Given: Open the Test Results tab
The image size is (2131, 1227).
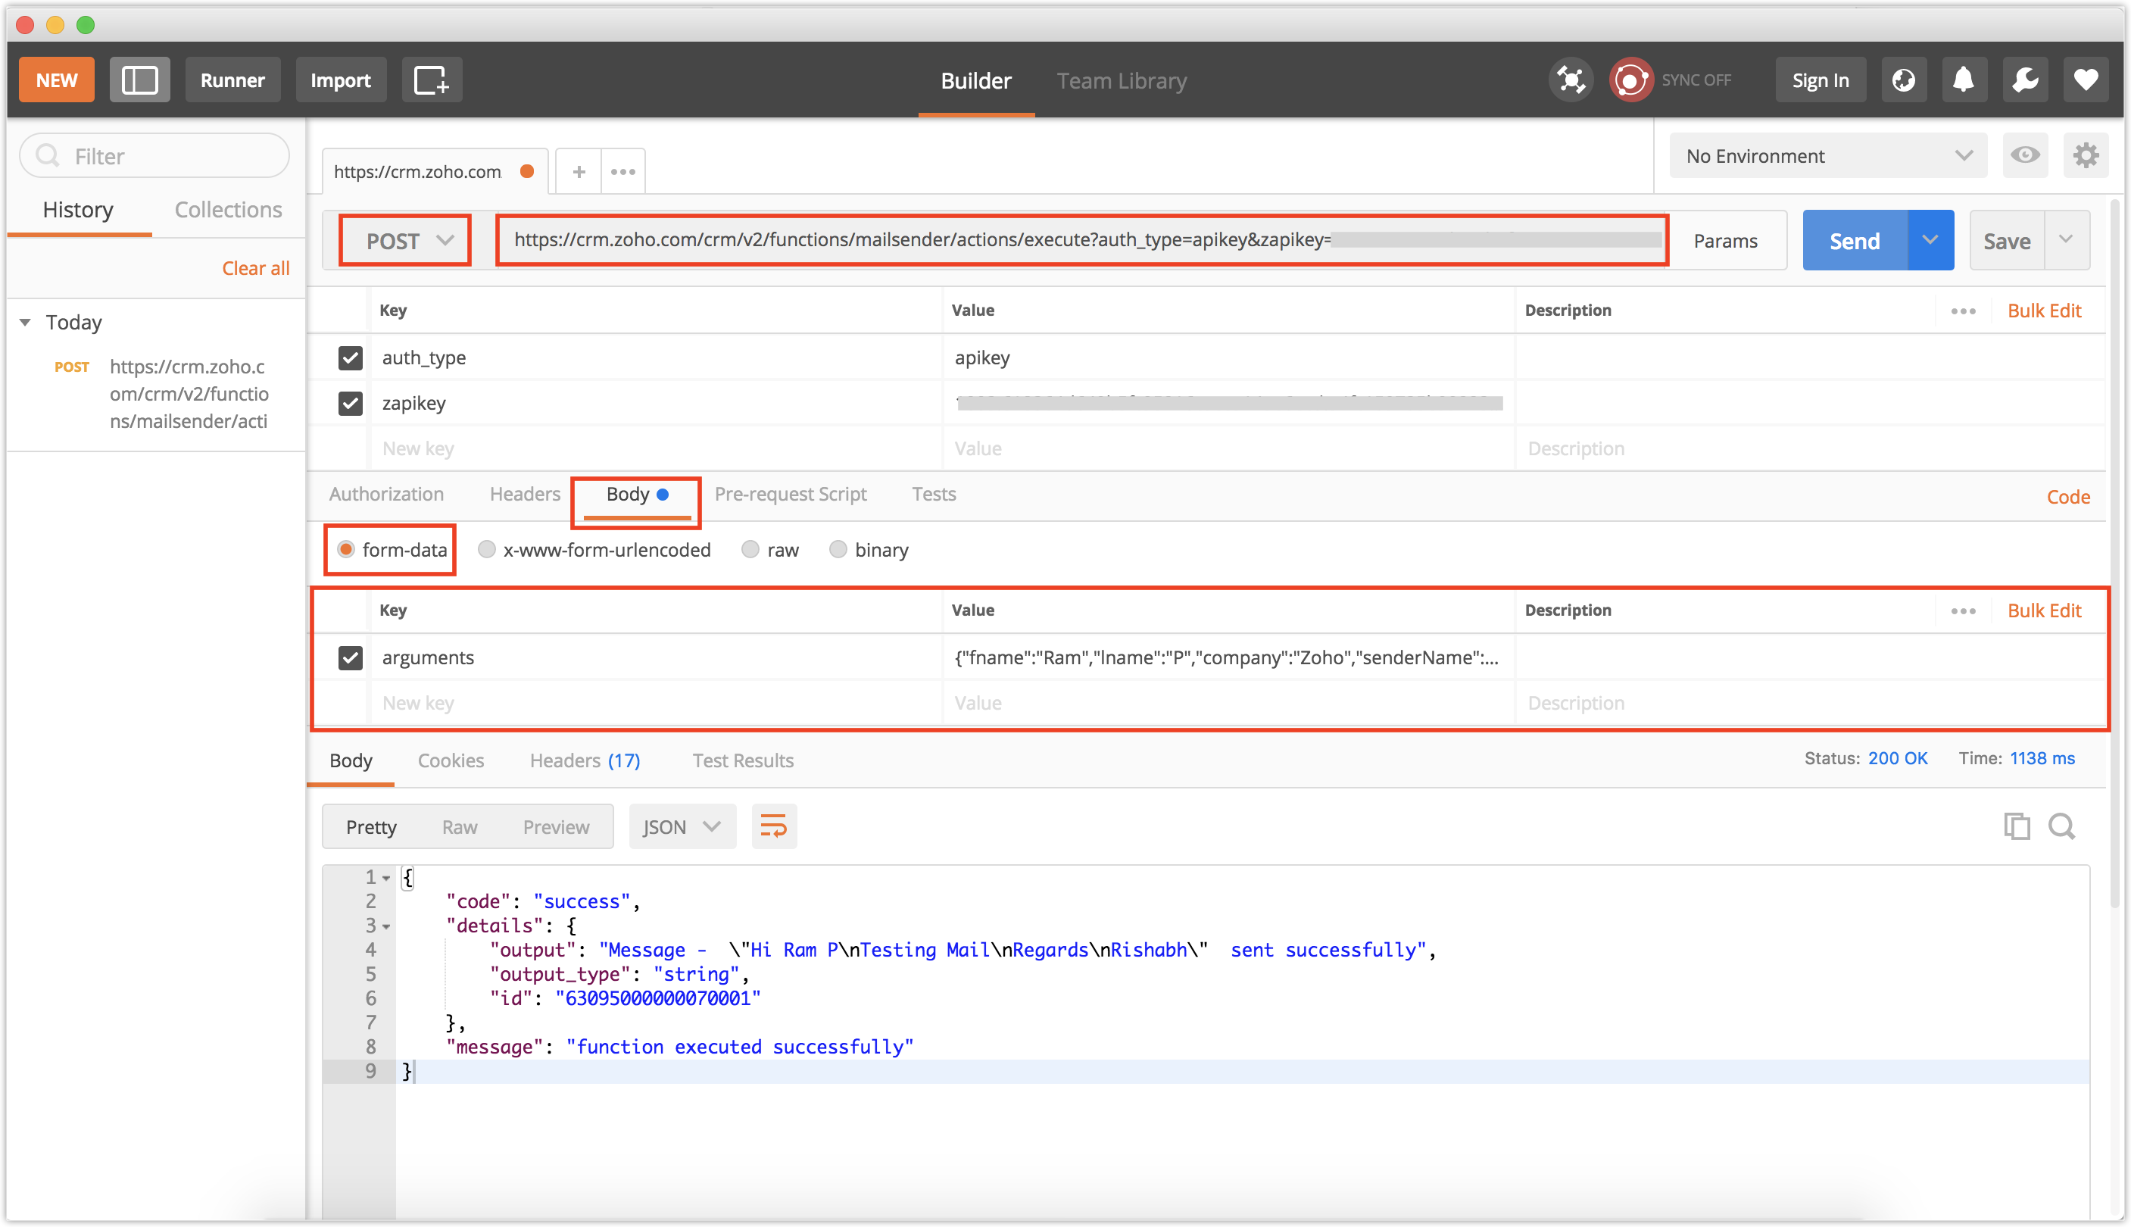Looking at the screenshot, I should [742, 760].
